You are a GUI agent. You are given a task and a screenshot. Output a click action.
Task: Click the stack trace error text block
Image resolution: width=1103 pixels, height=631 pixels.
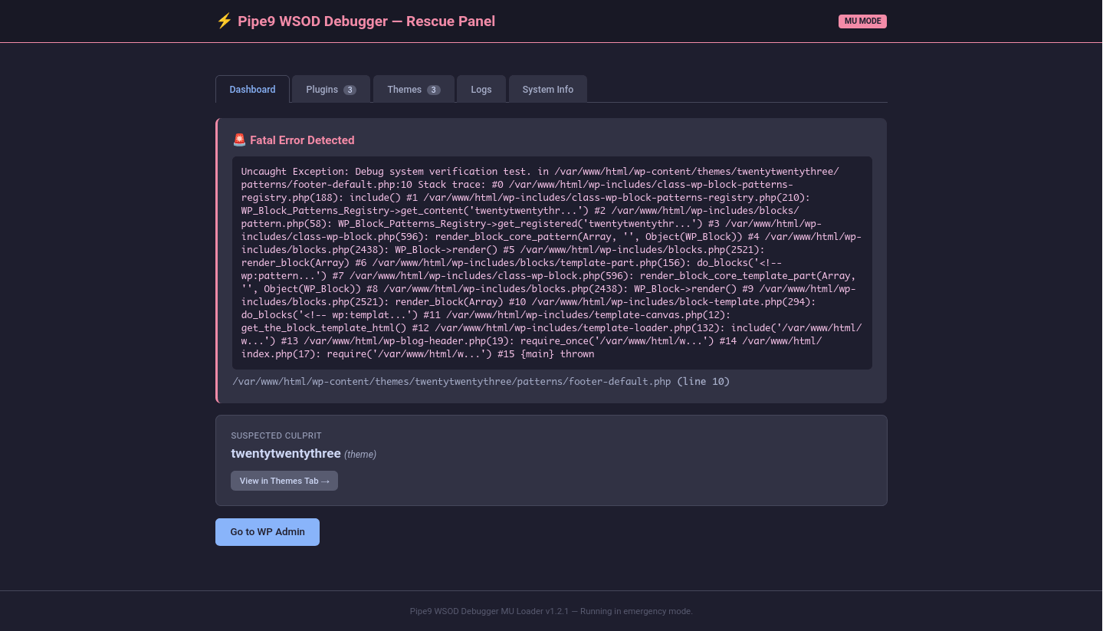coord(552,263)
